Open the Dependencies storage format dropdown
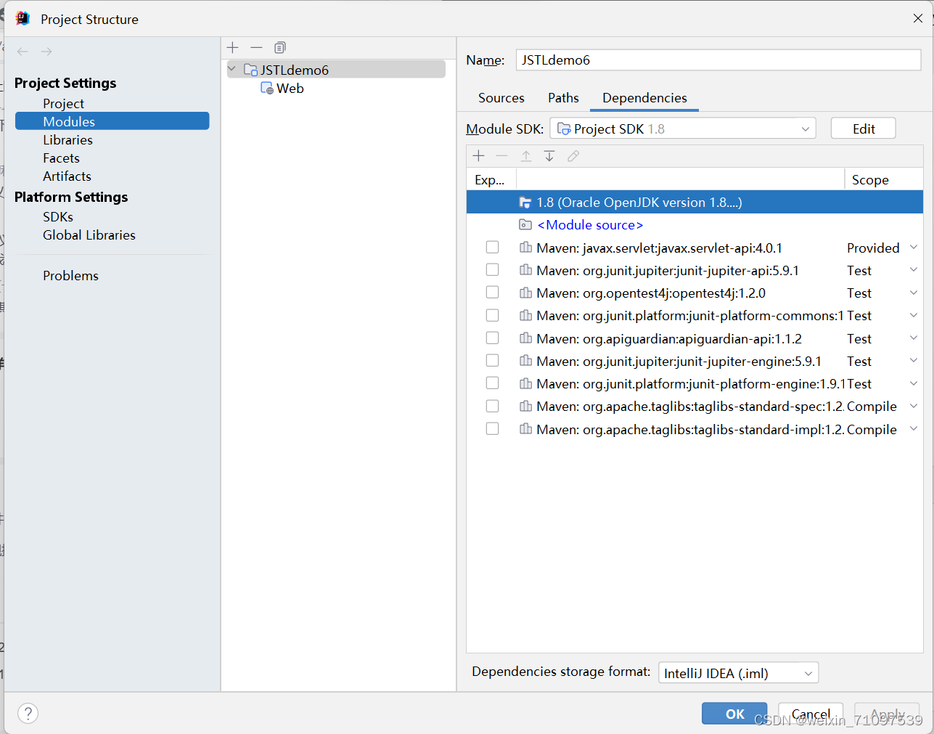The width and height of the screenshot is (934, 734). (807, 672)
